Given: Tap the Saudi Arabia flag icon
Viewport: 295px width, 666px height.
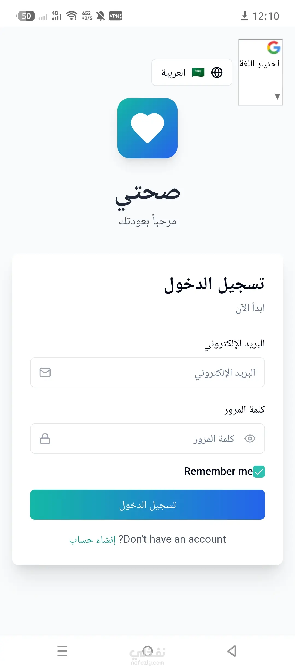Looking at the screenshot, I should (198, 72).
